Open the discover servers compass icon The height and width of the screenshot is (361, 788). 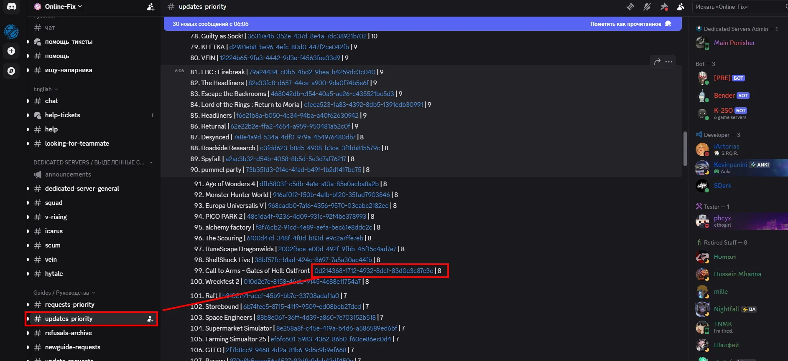[x=11, y=71]
